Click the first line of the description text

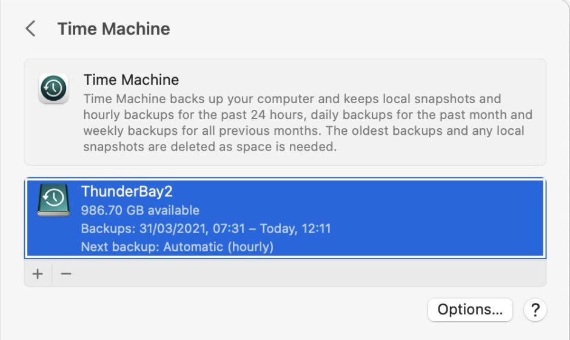tap(292, 98)
